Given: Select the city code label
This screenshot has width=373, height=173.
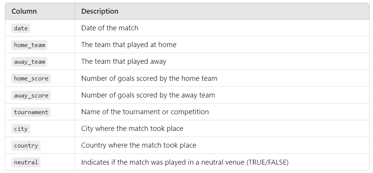Looking at the screenshot, I should click(21, 129).
